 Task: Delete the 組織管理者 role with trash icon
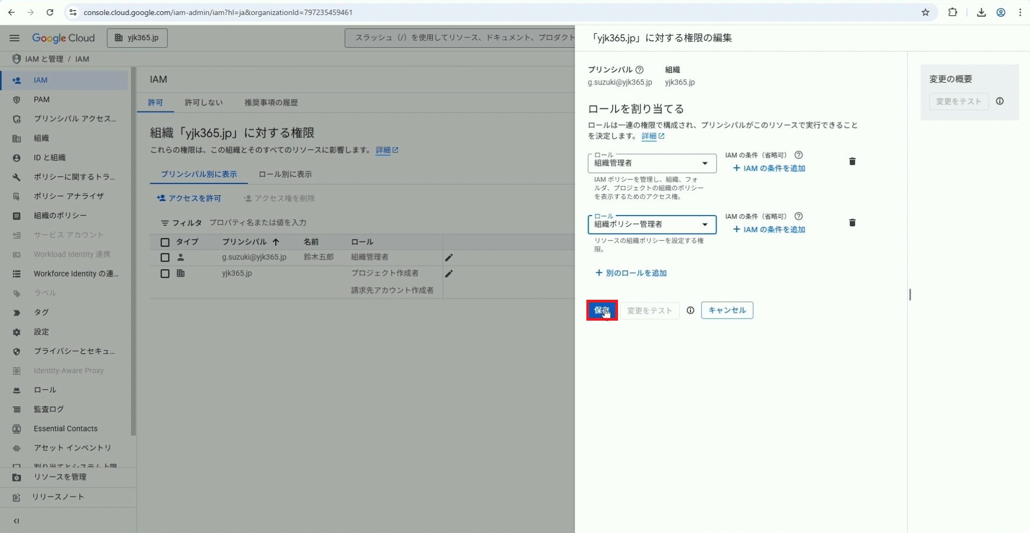click(852, 161)
